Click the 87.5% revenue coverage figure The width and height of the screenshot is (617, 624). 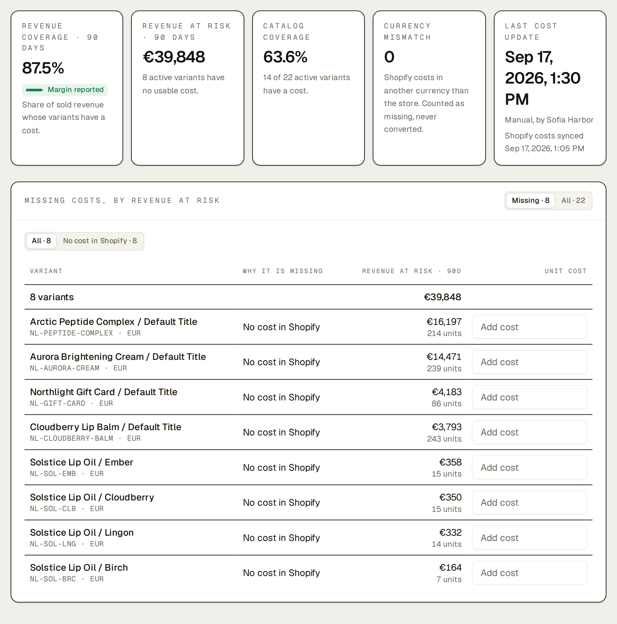click(x=43, y=68)
